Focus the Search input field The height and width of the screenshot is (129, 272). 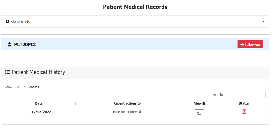point(245,95)
